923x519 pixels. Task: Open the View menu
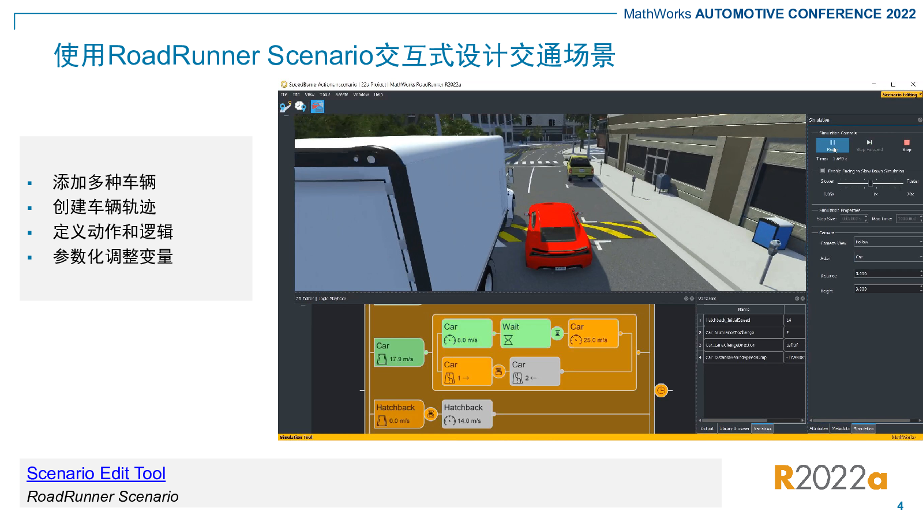coord(310,95)
